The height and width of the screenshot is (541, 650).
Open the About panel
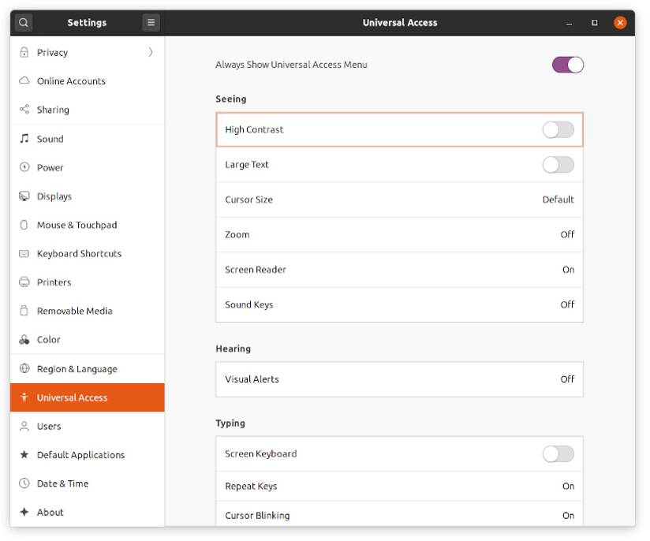tap(88, 512)
